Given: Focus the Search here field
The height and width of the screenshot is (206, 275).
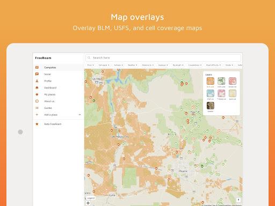Looking at the screenshot, I should [x=163, y=58].
